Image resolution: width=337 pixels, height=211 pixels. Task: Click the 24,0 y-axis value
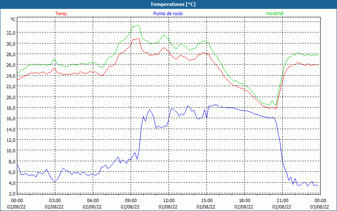pyautogui.click(x=11, y=76)
